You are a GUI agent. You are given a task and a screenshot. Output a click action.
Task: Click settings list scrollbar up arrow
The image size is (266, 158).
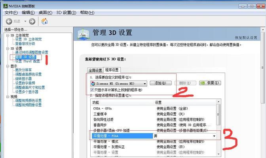click(218, 102)
